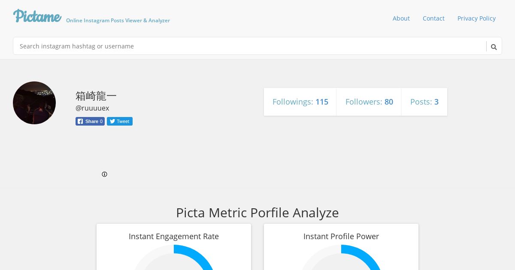Click the Facebook Share button
This screenshot has height=270, width=515.
click(x=90, y=121)
